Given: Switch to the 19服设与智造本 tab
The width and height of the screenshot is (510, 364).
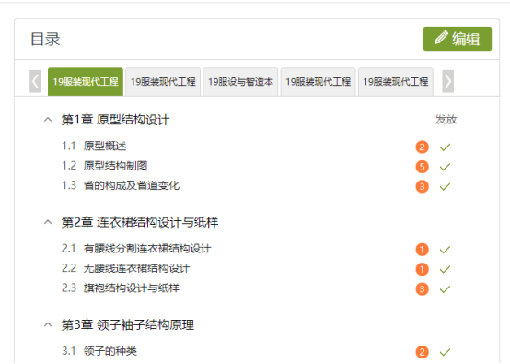Looking at the screenshot, I should [x=240, y=82].
